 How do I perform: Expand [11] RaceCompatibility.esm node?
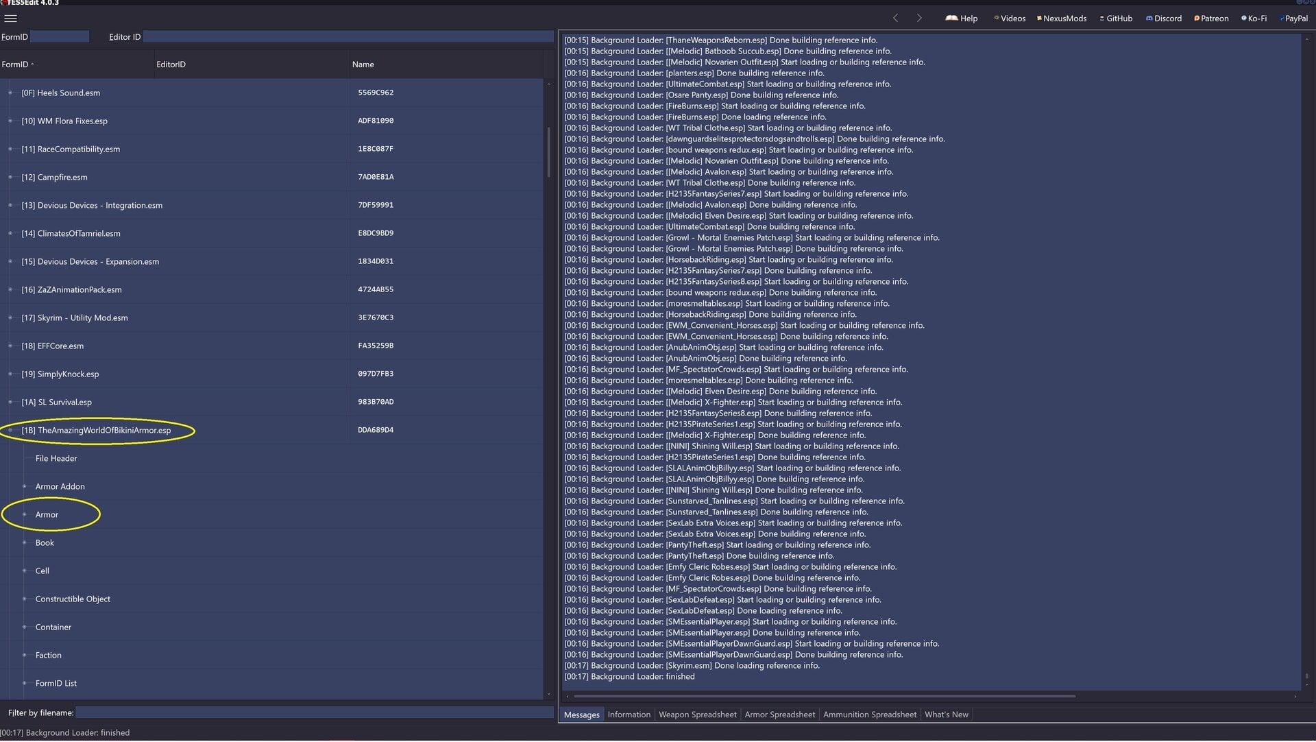tap(10, 149)
